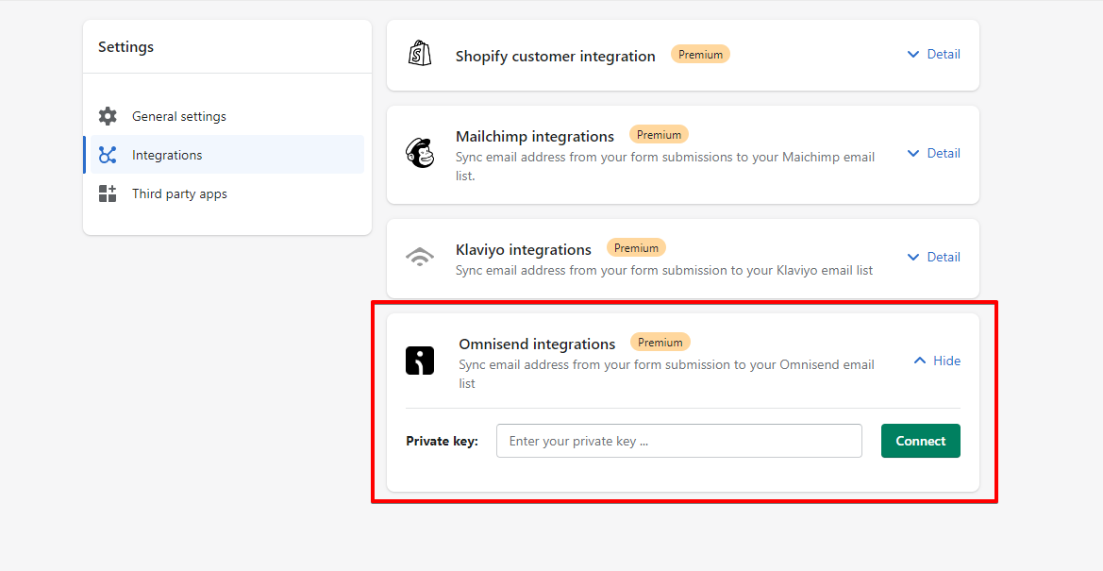Click the Mailchimp integrations title
This screenshot has height=571, width=1103.
[535, 137]
